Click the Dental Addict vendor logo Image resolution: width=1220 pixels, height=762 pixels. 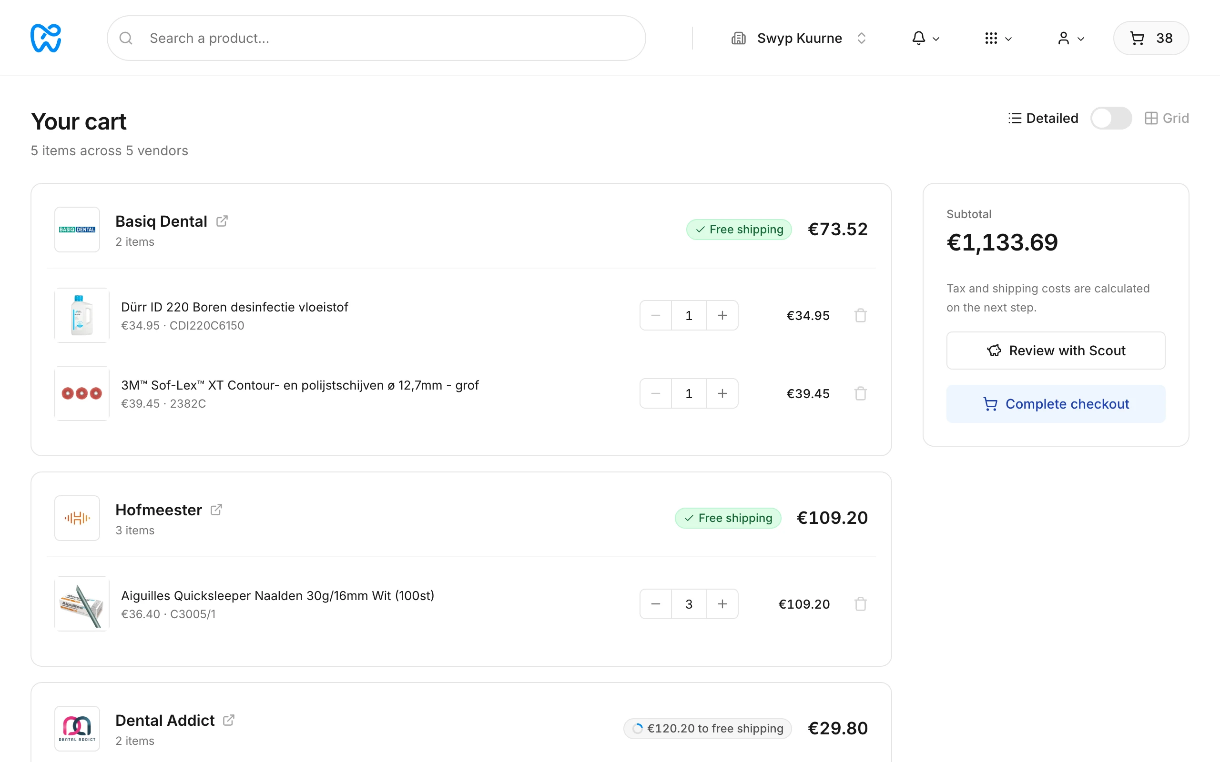77,728
